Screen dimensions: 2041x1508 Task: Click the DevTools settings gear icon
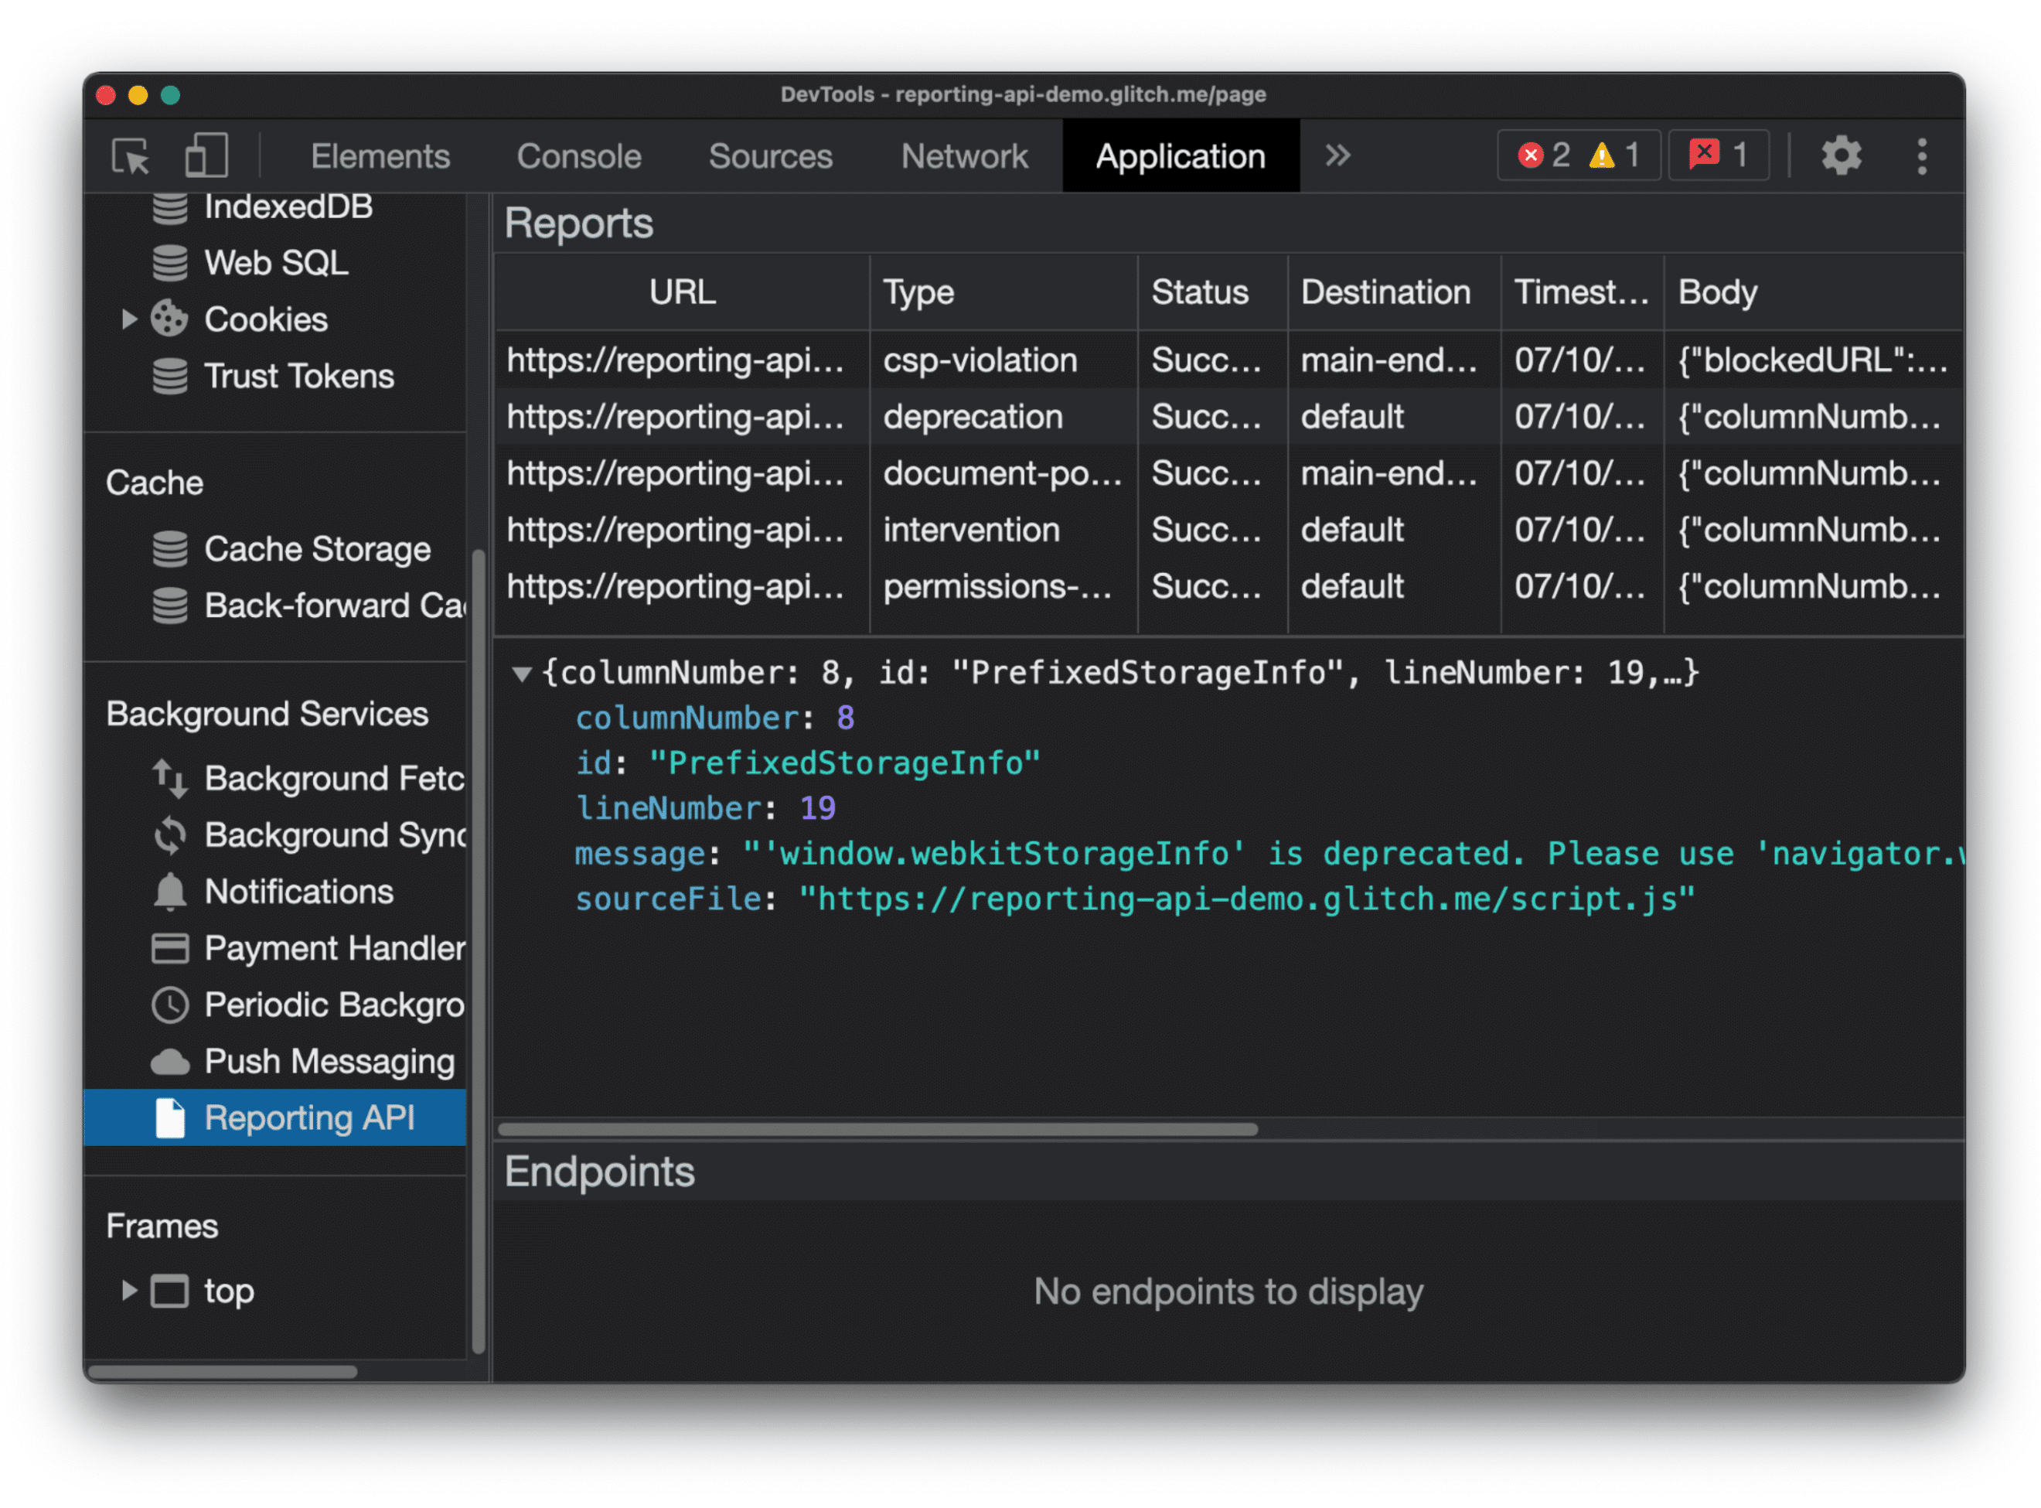[1842, 155]
